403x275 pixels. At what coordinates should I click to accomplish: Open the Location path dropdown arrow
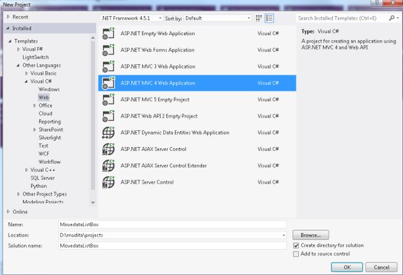pos(283,235)
